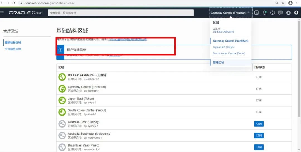
Task: Click the 基础结构区域 page heading
Action: (x=72, y=31)
